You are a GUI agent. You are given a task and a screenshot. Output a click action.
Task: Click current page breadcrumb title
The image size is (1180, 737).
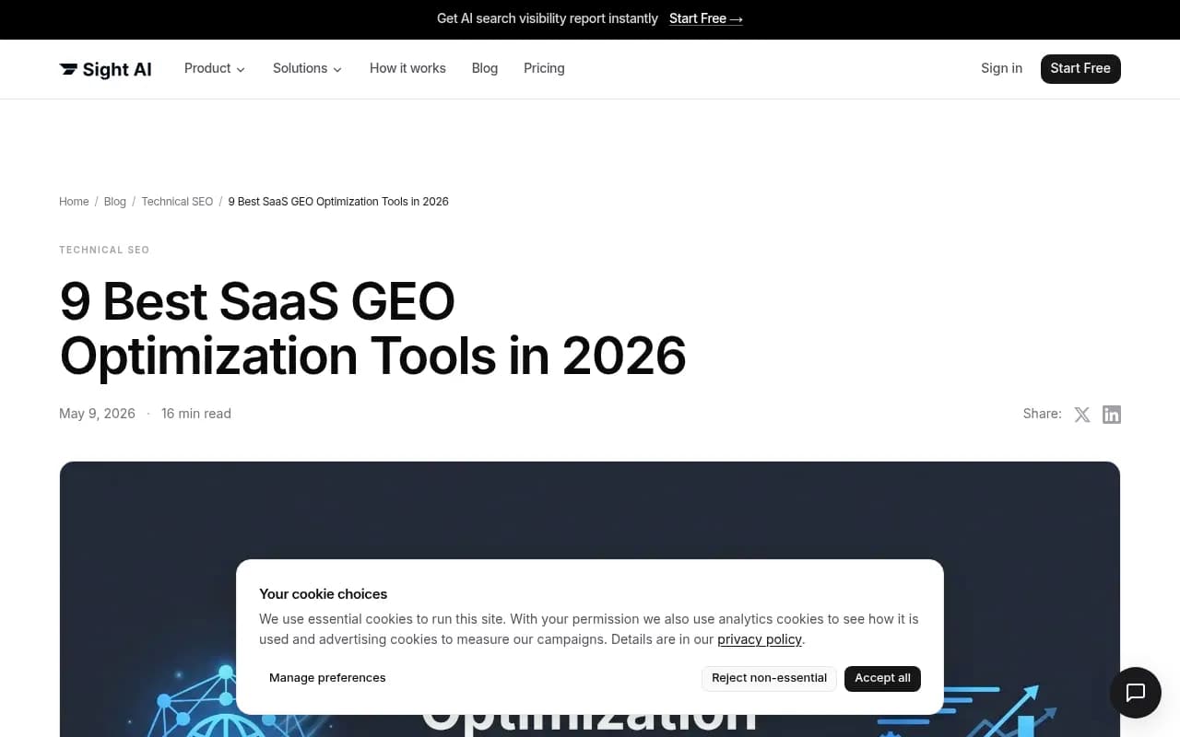click(x=338, y=202)
